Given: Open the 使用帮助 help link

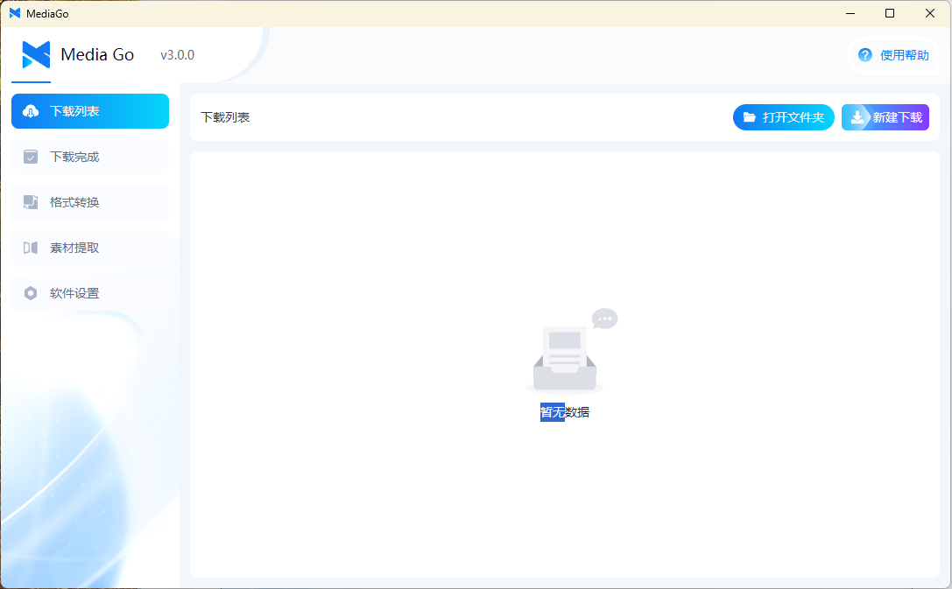Looking at the screenshot, I should click(904, 55).
